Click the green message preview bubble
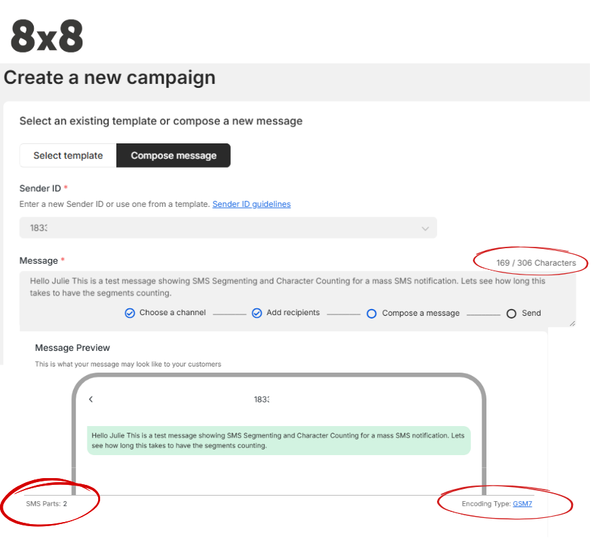 [x=279, y=440]
